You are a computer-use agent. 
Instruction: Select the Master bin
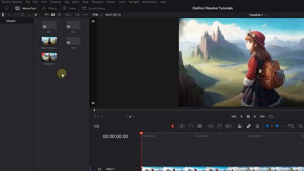tap(11, 21)
